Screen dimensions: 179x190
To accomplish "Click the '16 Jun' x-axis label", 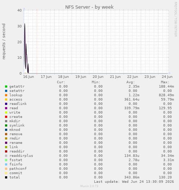I will [x=28, y=77].
